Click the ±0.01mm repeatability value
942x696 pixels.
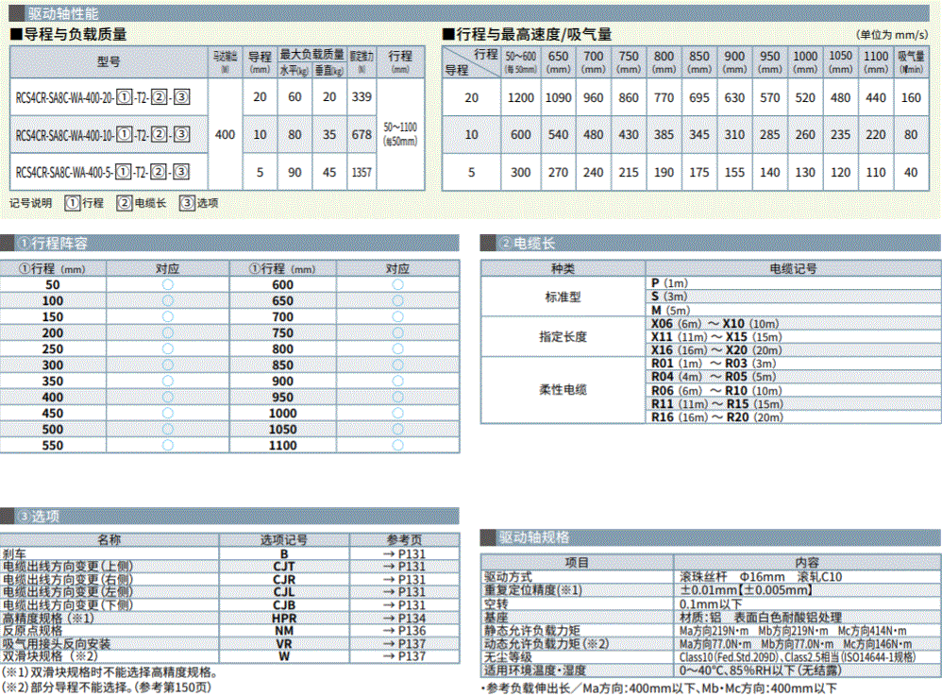(747, 590)
